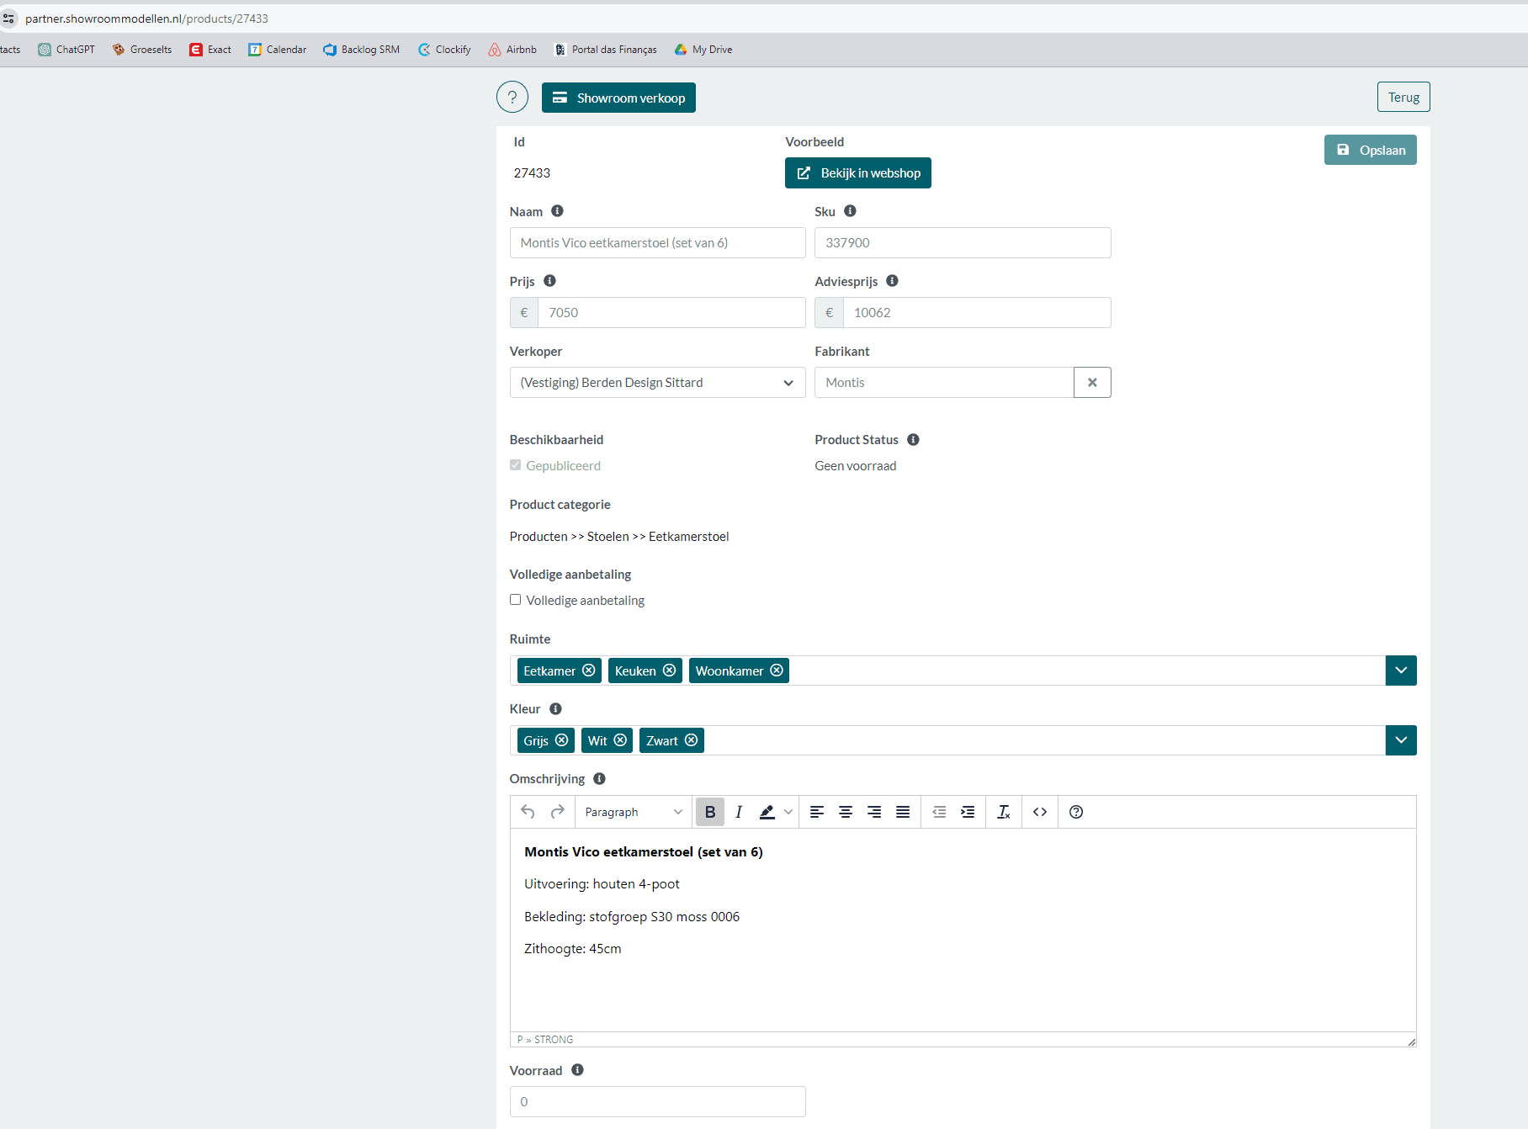This screenshot has height=1129, width=1528.
Task: Open the Portal das Finanças bookmark
Action: (605, 50)
